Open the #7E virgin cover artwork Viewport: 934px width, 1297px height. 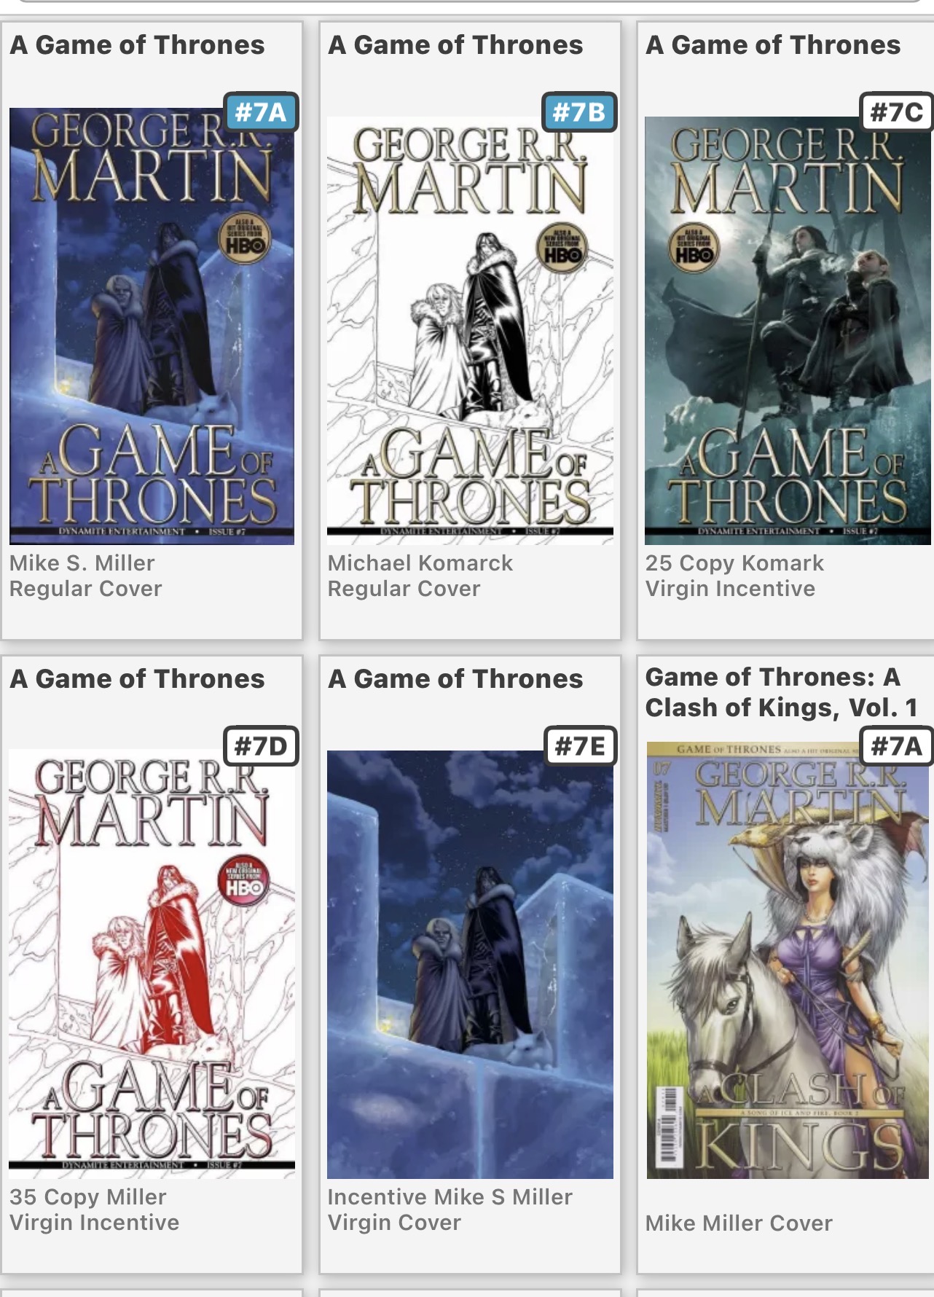click(x=470, y=964)
